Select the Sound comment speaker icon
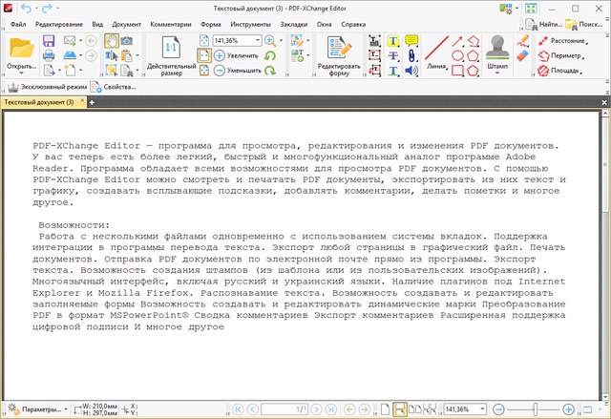This screenshot has width=611, height=419. pos(411,71)
